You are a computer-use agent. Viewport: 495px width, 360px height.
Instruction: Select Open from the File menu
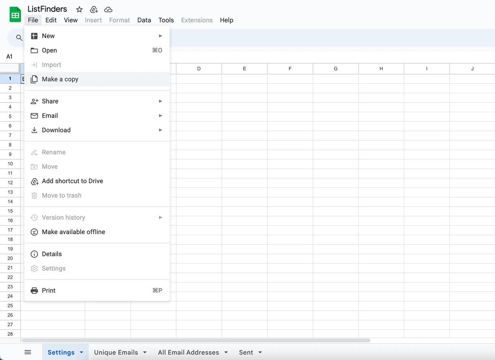97,50
